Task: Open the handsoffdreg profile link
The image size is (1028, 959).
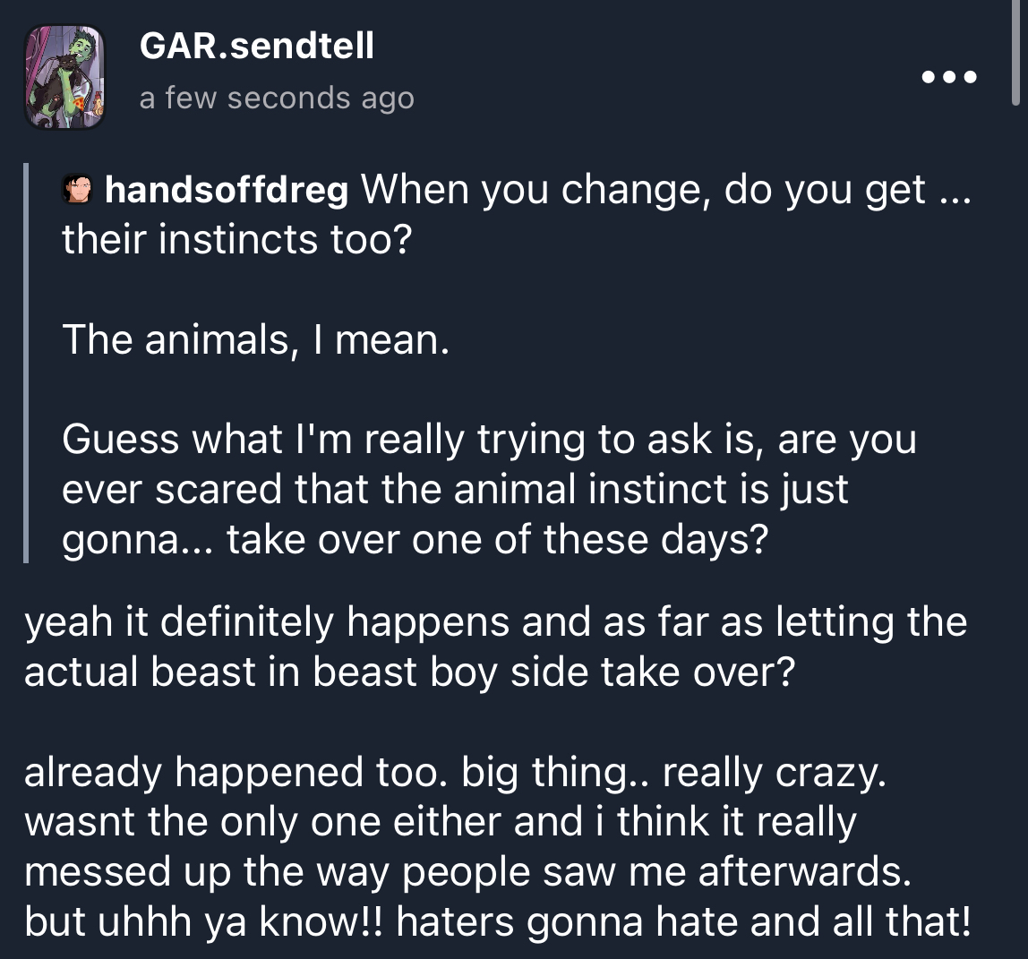Action: click(227, 190)
